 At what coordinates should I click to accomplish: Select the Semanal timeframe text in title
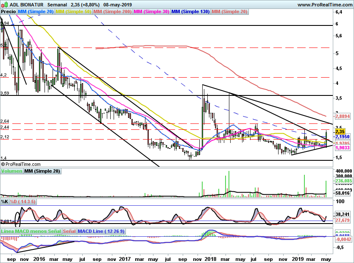click(x=57, y=5)
